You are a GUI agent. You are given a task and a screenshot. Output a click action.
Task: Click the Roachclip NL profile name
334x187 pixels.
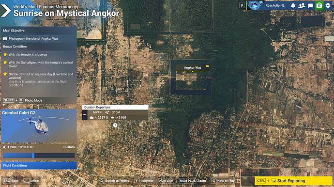[275, 5]
